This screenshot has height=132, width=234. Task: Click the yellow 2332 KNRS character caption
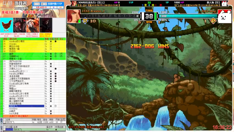(x=46, y=35)
